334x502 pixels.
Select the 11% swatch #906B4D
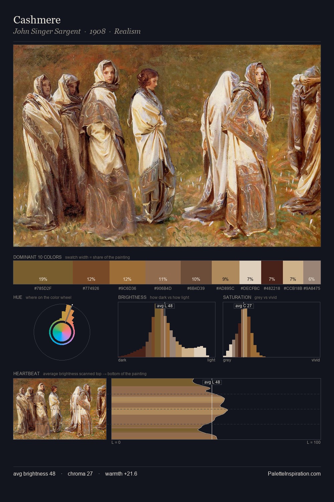163,272
